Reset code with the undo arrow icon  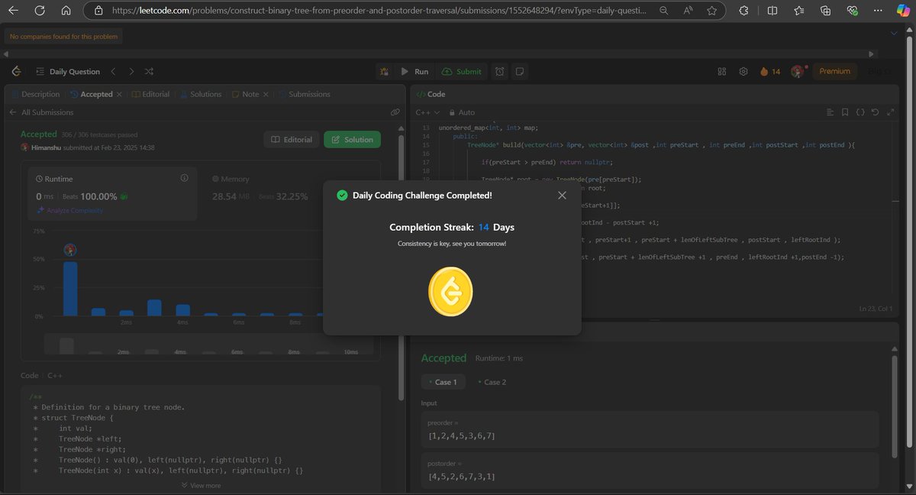click(876, 112)
